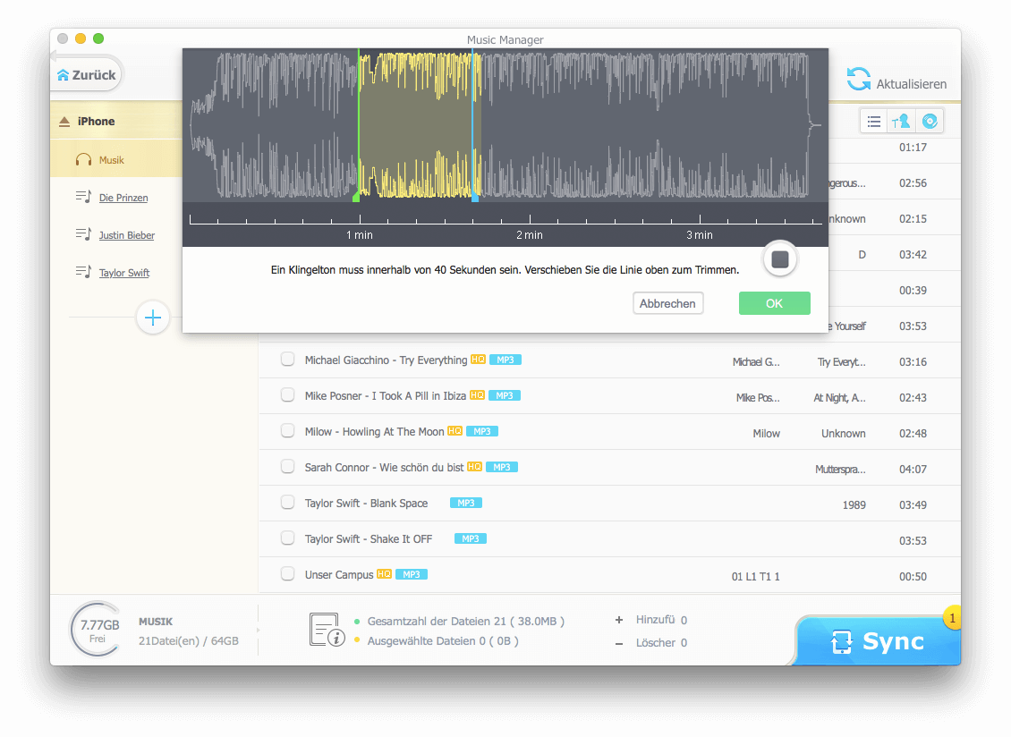Select checkbox for Taylor Swift - Blank Space
The height and width of the screenshot is (737, 1011).
(x=287, y=503)
